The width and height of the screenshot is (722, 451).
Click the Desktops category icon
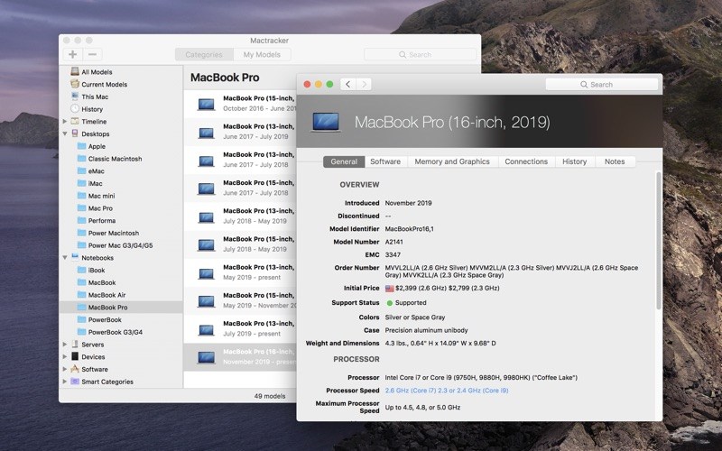[75, 133]
